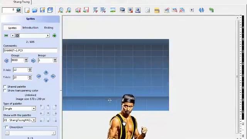Click the small dark icon beside the 0 field
The width and height of the screenshot is (247, 139).
click(19, 10)
